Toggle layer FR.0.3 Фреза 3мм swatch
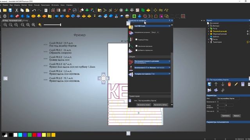This screenshot has height=140, width=250. (x=46, y=65)
